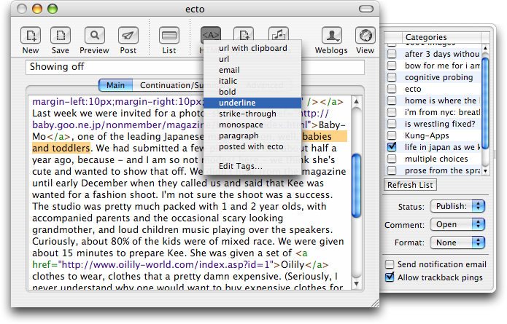Click the highlighted 'and toddlers' text
Viewport: 507px width, 324px height.
click(x=61, y=148)
